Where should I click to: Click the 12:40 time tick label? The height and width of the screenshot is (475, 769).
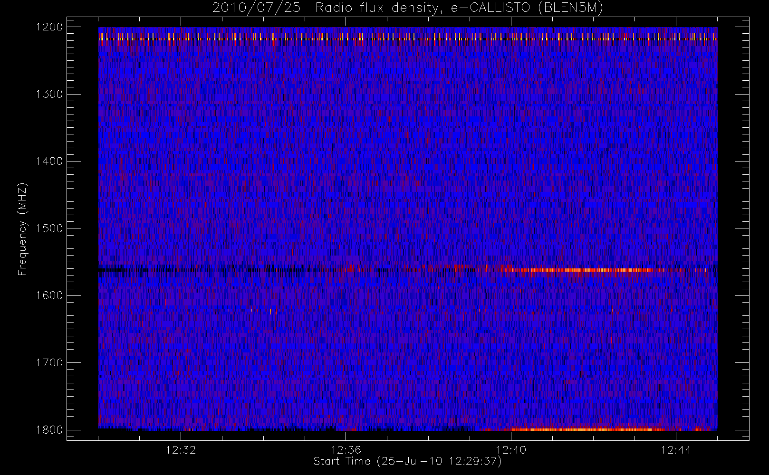(511, 450)
